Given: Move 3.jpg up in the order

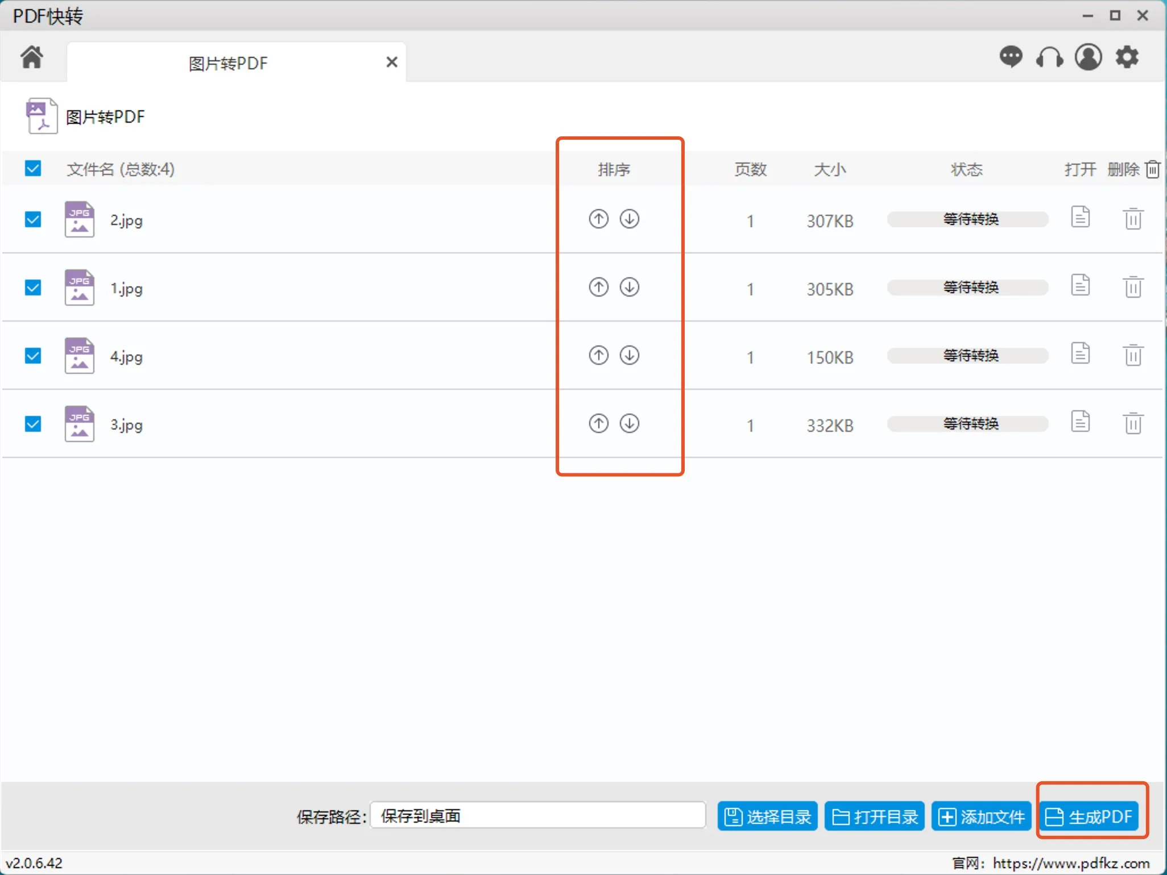Looking at the screenshot, I should pyautogui.click(x=598, y=423).
